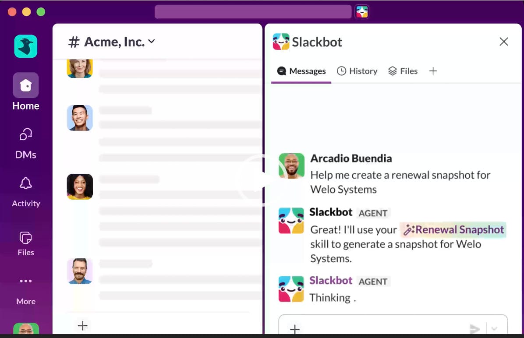Open DMs in the sidebar
Viewport: 524px width, 338px height.
25,135
